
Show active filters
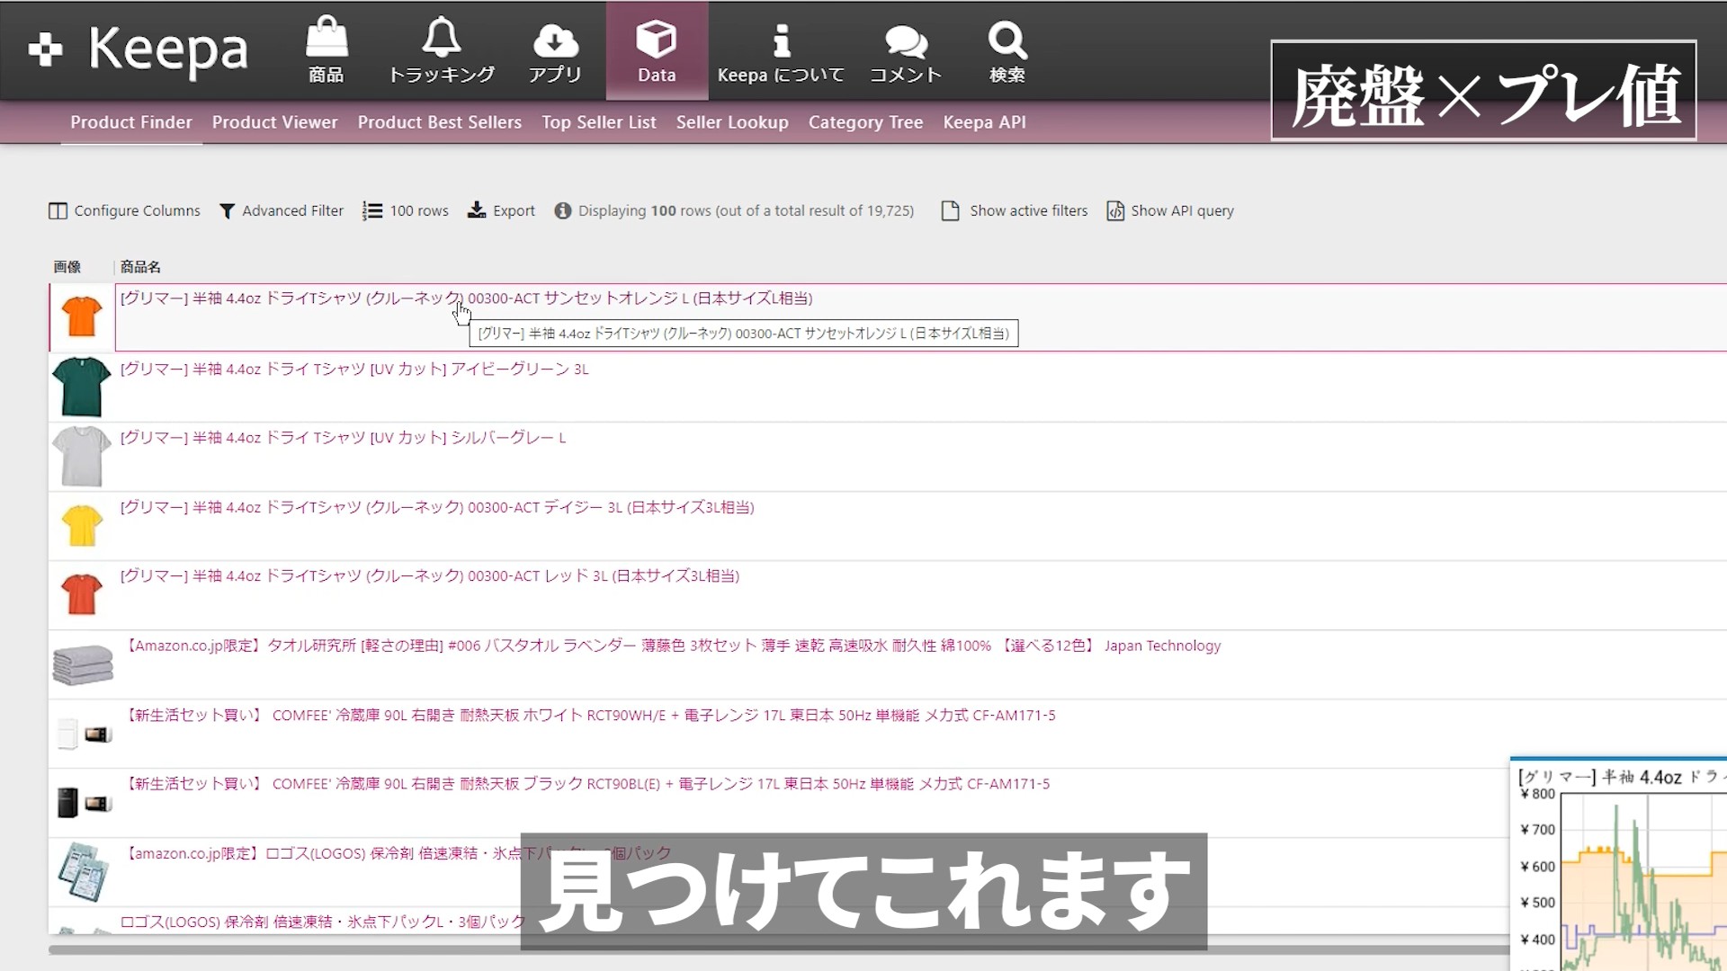(x=1015, y=210)
